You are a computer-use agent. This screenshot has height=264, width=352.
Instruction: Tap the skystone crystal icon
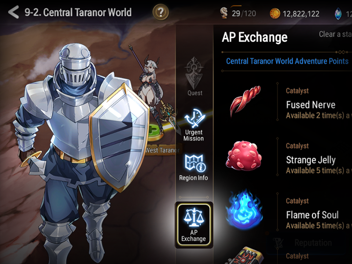pyautogui.click(x=338, y=14)
